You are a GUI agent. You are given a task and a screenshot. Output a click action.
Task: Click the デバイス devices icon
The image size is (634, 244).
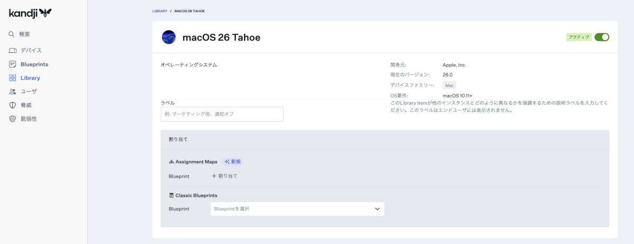[13, 51]
